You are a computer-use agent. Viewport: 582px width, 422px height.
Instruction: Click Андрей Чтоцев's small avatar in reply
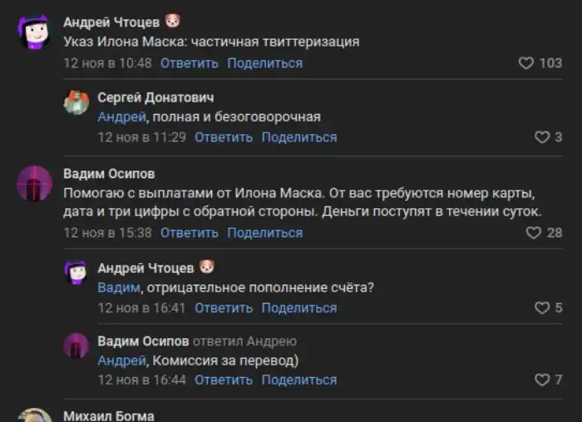[x=76, y=273]
